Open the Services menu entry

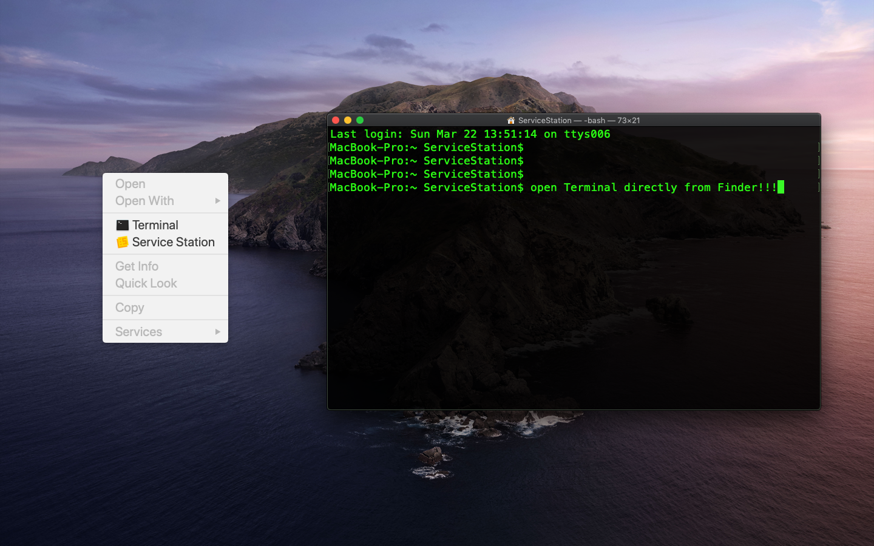click(x=139, y=332)
